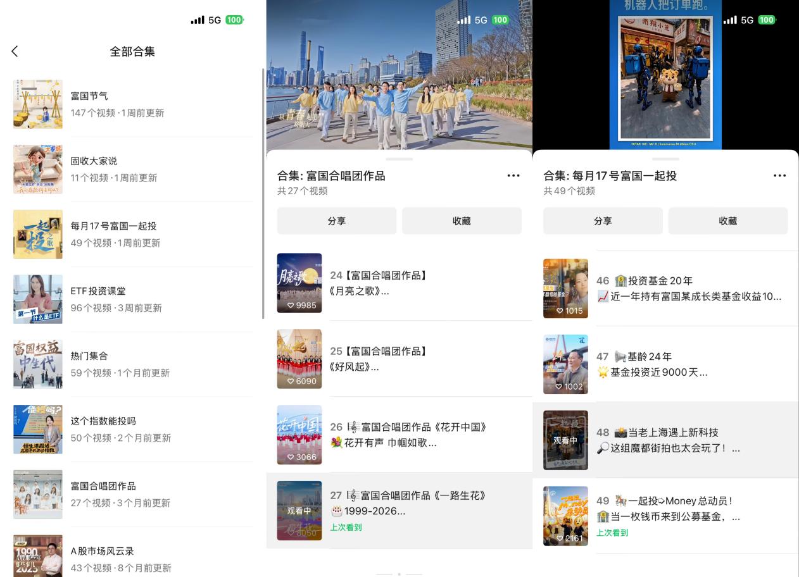Open the 富国节气 collection
The width and height of the screenshot is (799, 577).
coord(133,104)
